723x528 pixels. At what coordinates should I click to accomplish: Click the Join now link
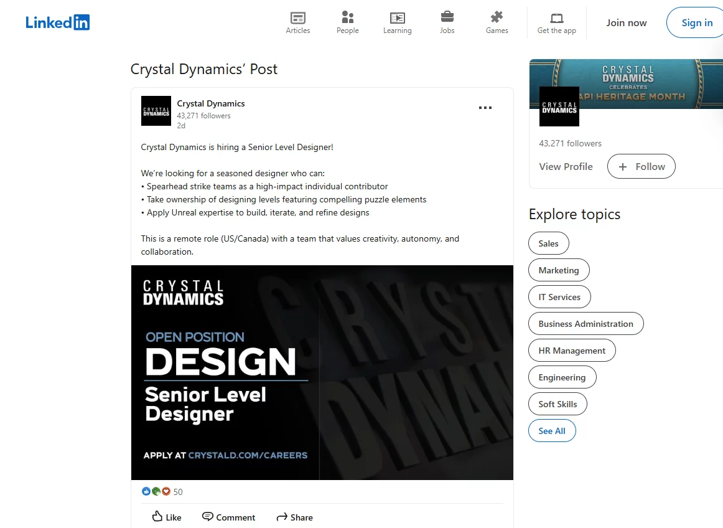pos(626,22)
